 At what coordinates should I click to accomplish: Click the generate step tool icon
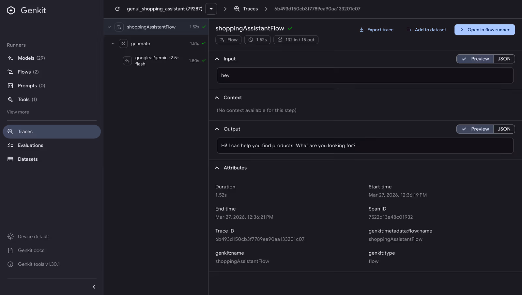pyautogui.click(x=123, y=43)
